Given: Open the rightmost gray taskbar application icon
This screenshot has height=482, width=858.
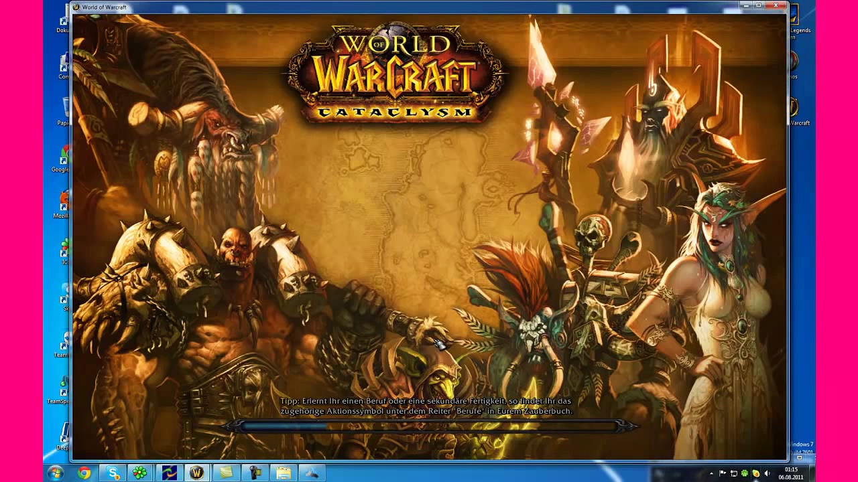Looking at the screenshot, I should pos(312,473).
